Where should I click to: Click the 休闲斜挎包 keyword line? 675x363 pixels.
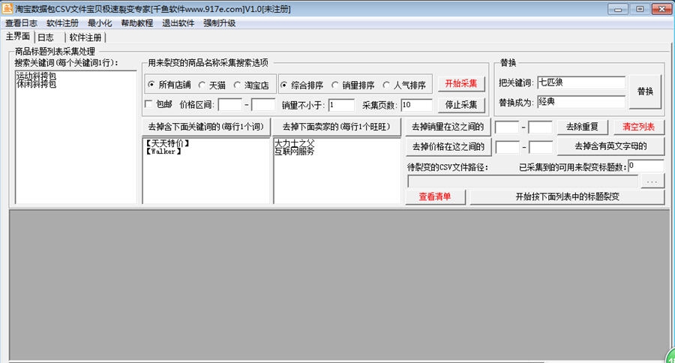36,84
